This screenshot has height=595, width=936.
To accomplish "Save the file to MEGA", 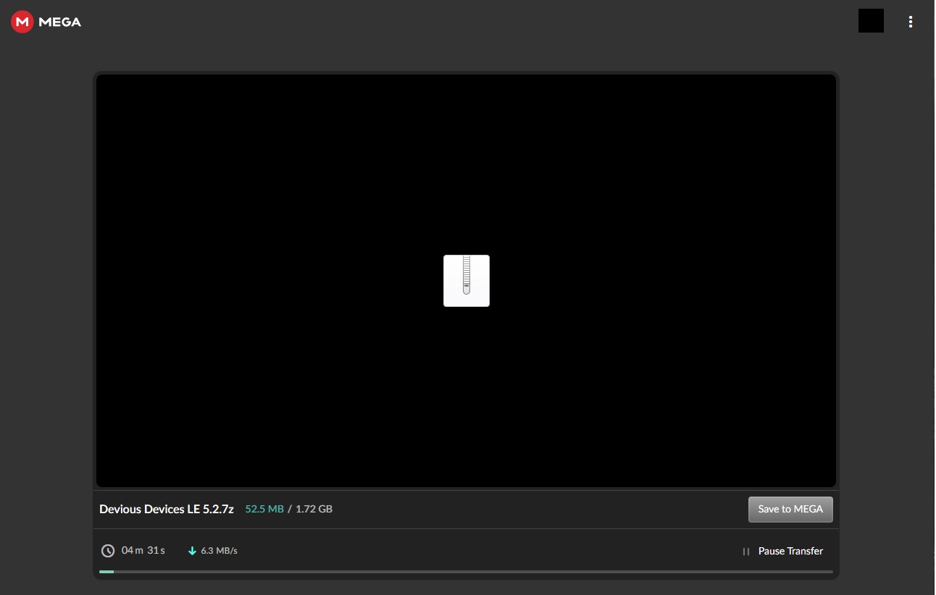I will (790, 509).
